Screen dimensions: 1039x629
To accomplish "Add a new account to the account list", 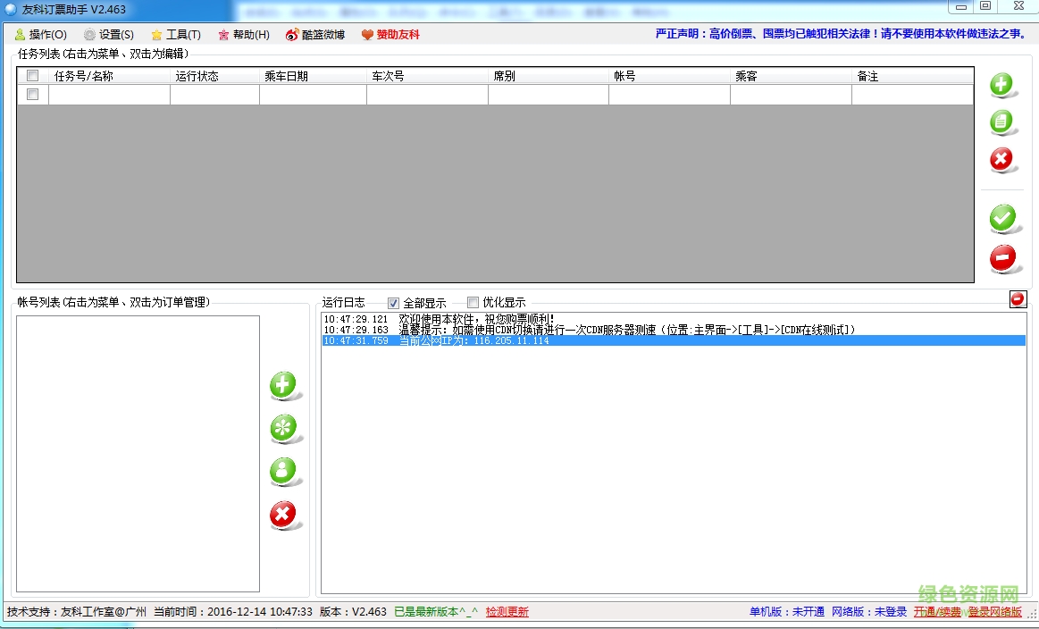I will 284,384.
